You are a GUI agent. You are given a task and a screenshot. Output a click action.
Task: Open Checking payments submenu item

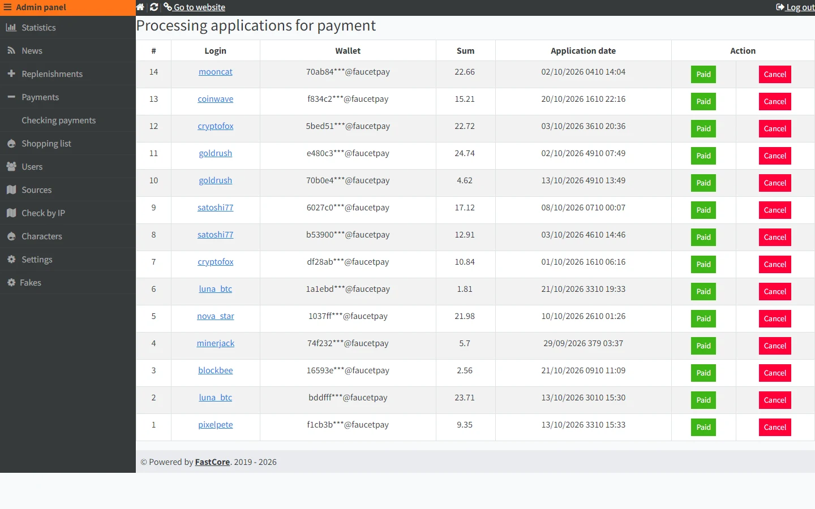pos(68,120)
